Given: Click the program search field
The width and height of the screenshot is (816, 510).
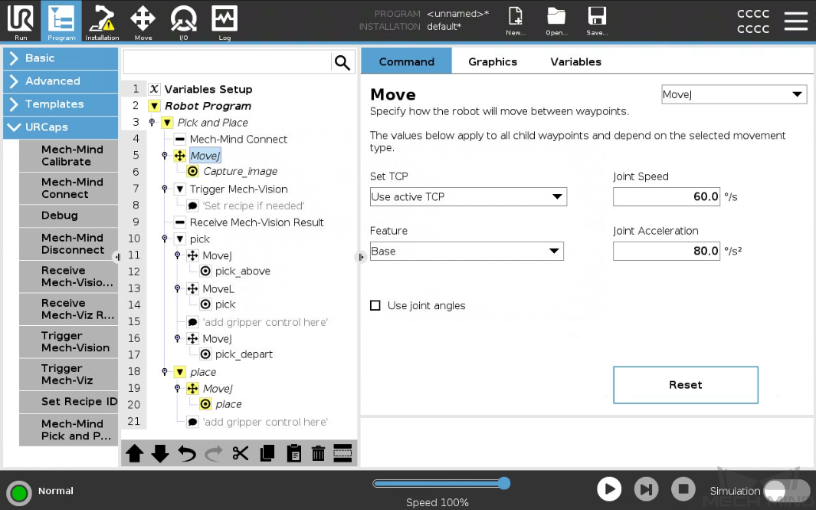Looking at the screenshot, I should click(x=228, y=63).
